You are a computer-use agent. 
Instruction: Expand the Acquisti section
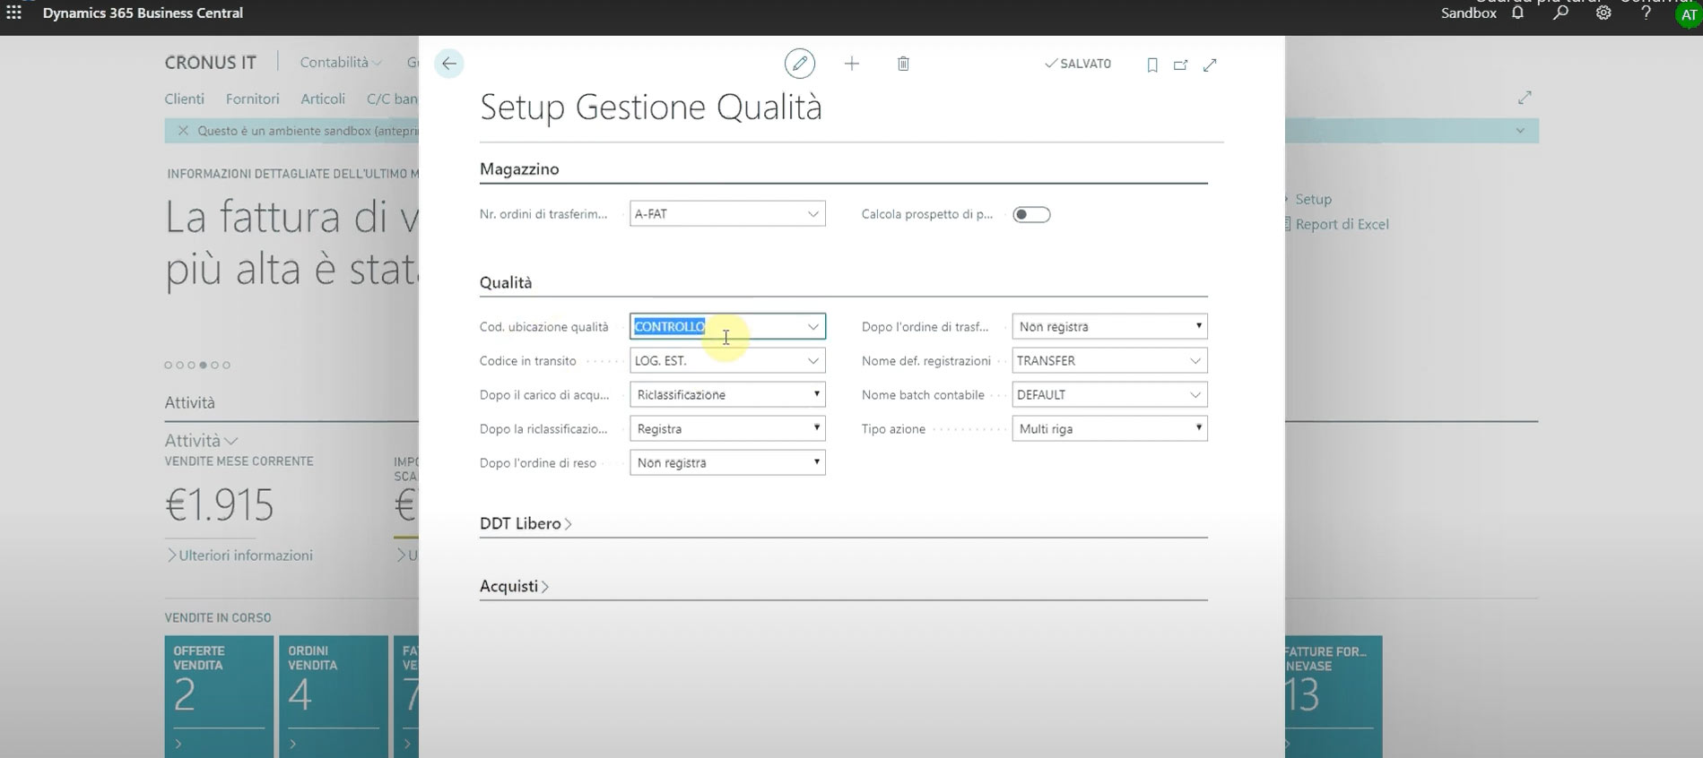[514, 587]
